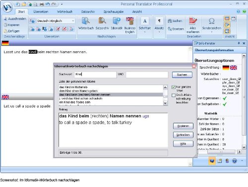Switch to the Start ribbon tab

pos(21,11)
